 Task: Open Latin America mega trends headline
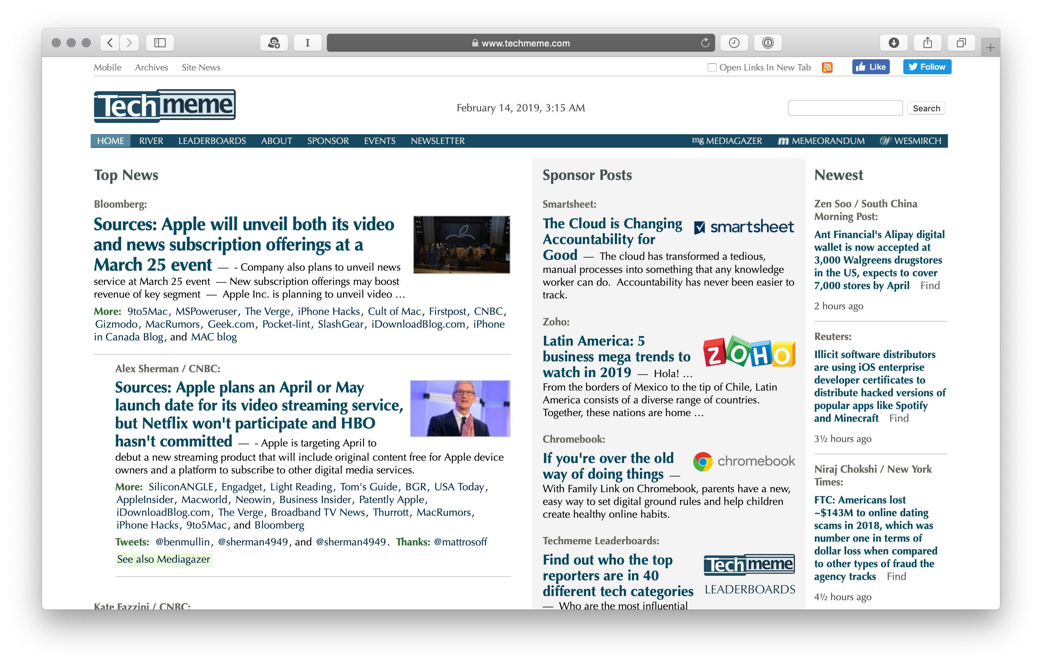(x=616, y=356)
